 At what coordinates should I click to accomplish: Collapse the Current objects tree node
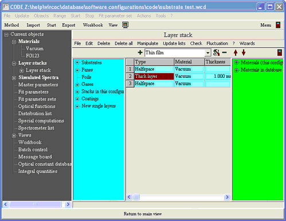6,35
